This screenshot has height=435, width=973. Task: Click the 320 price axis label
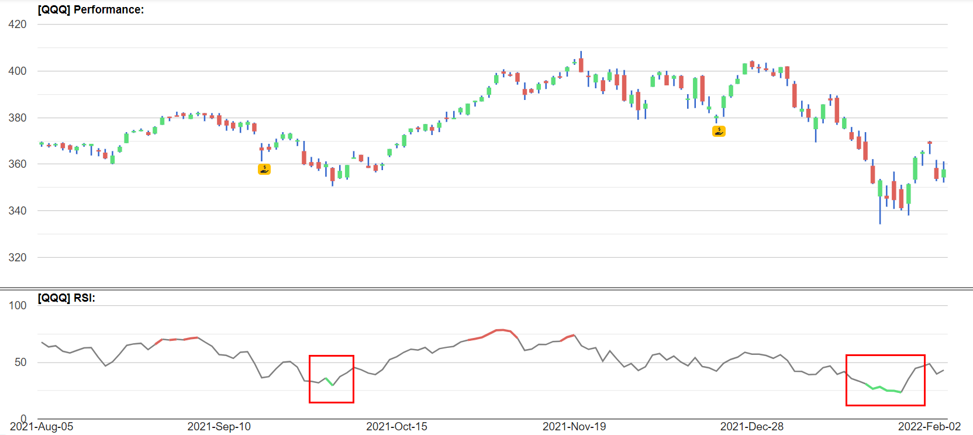pyautogui.click(x=18, y=258)
